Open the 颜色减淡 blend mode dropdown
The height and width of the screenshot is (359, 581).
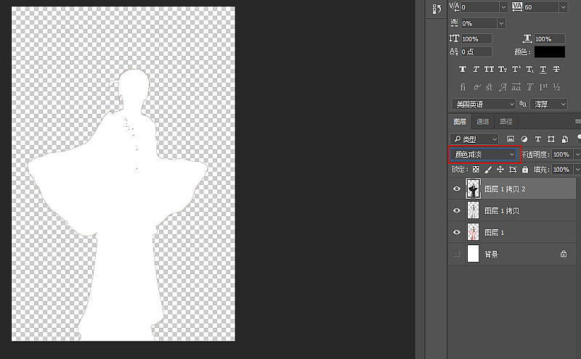click(483, 154)
